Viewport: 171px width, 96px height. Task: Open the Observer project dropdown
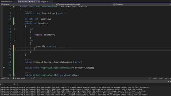(29, 5)
